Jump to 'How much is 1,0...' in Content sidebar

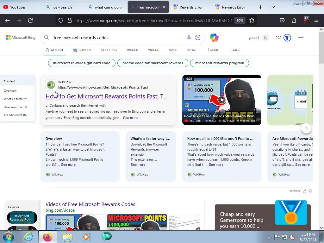click(x=16, y=107)
